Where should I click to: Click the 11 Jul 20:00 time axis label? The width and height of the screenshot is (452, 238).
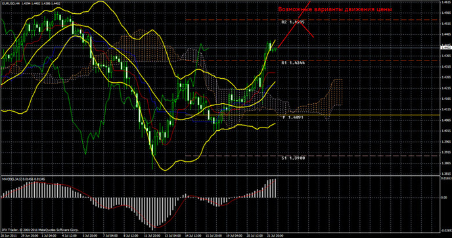[152, 235]
